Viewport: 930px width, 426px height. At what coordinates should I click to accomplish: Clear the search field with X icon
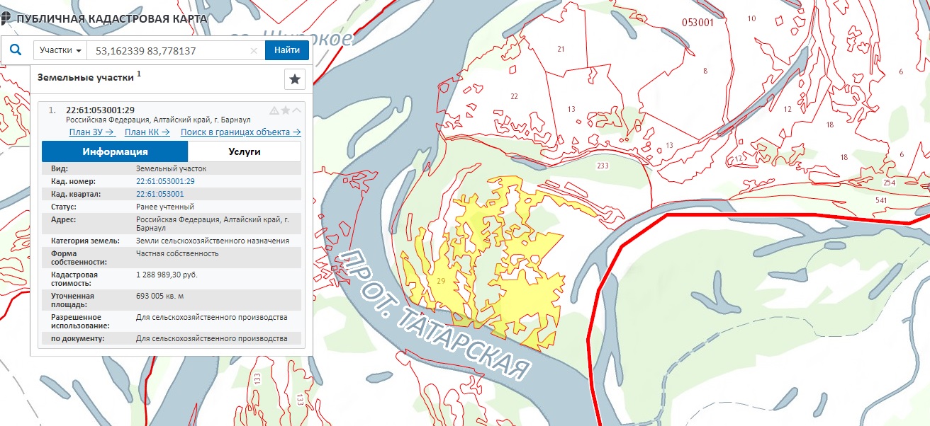[x=254, y=51]
